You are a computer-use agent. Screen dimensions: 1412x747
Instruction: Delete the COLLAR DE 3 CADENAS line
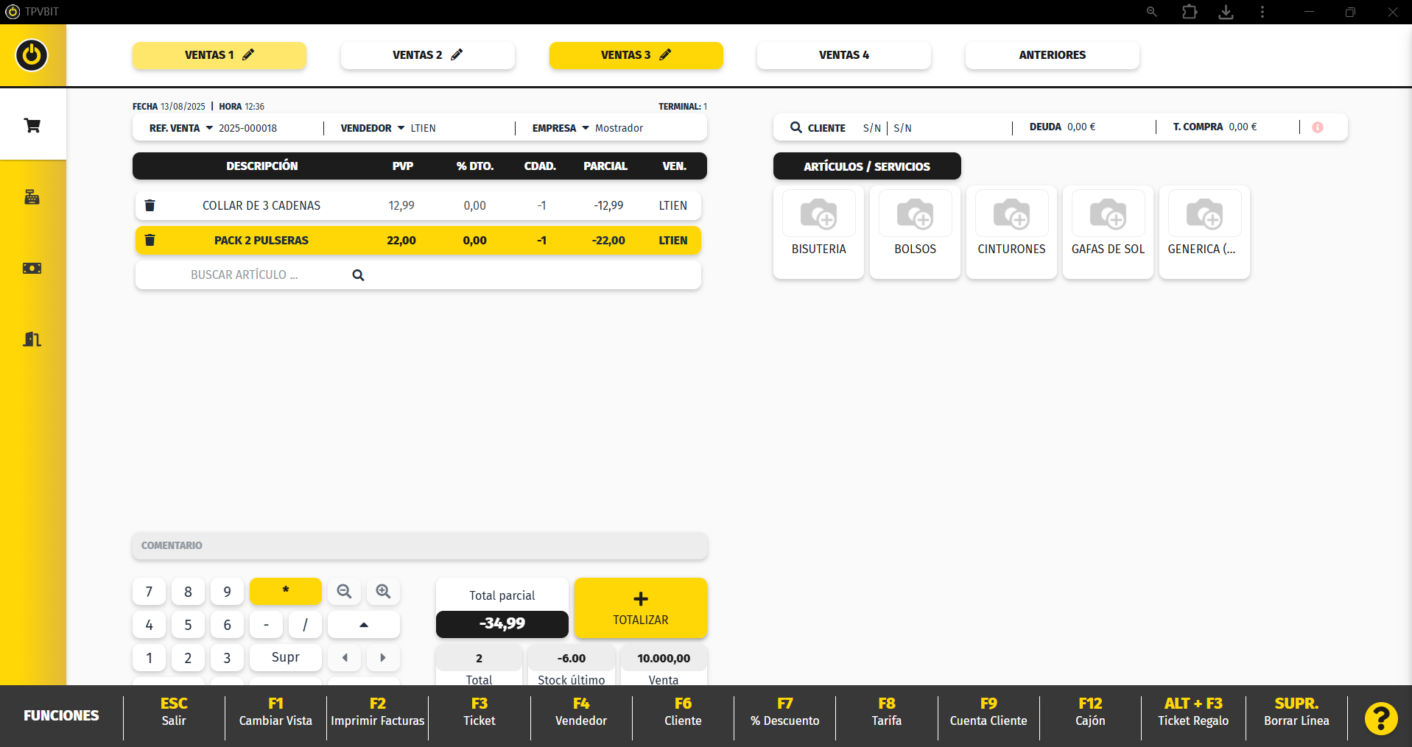click(x=150, y=205)
